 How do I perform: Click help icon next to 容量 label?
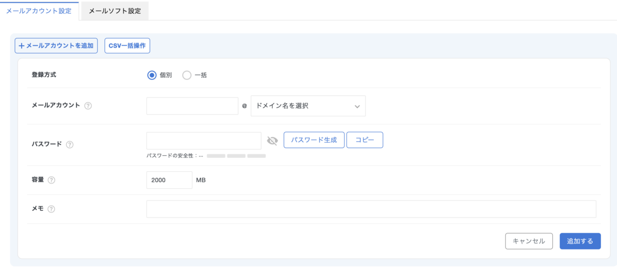[x=51, y=181]
